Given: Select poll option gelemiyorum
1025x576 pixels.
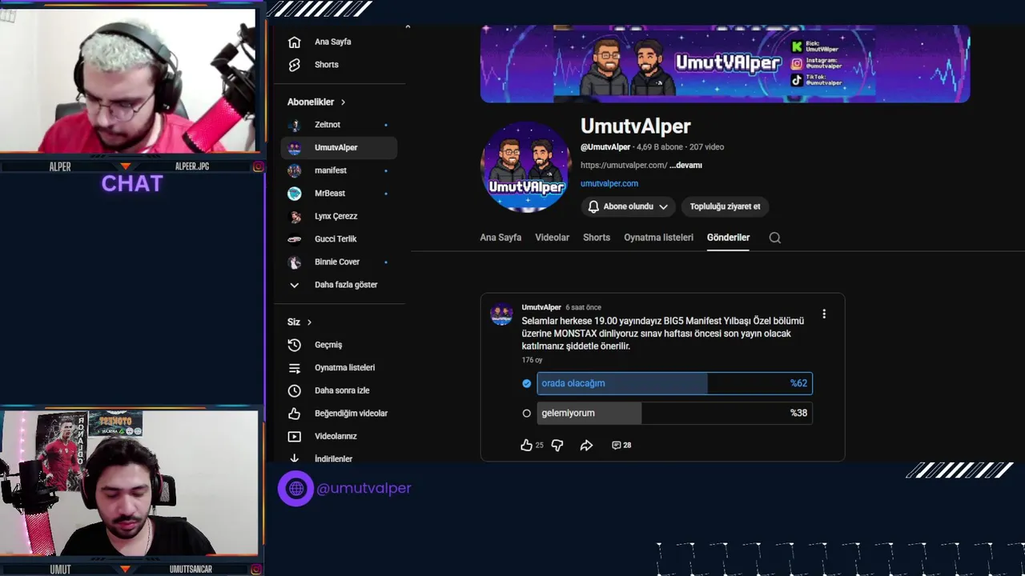Looking at the screenshot, I should coord(674,413).
